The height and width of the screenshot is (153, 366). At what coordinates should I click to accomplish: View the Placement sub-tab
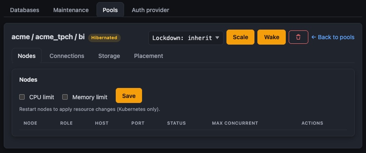click(148, 56)
